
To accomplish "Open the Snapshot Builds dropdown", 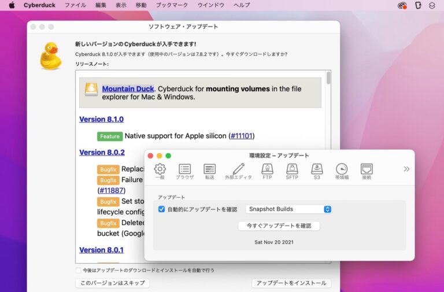I will [288, 209].
